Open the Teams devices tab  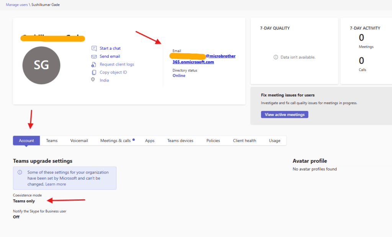pos(180,141)
